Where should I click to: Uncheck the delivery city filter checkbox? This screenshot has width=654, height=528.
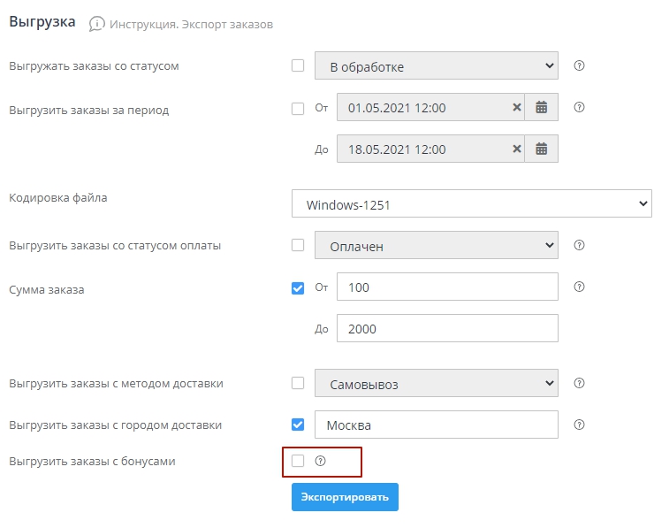point(298,425)
